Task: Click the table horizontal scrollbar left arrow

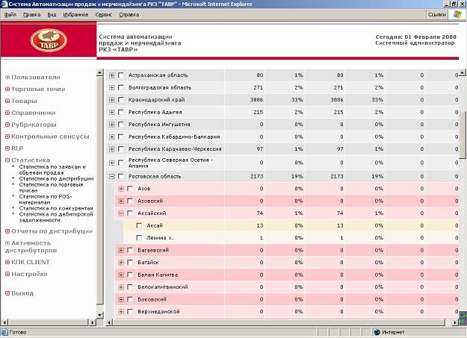Action: click(x=109, y=322)
